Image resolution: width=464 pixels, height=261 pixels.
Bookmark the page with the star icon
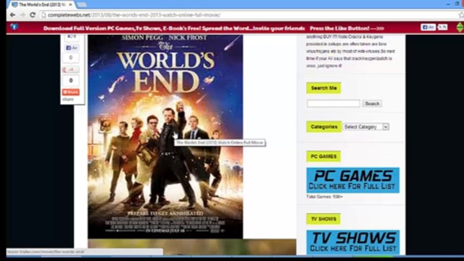point(461,15)
